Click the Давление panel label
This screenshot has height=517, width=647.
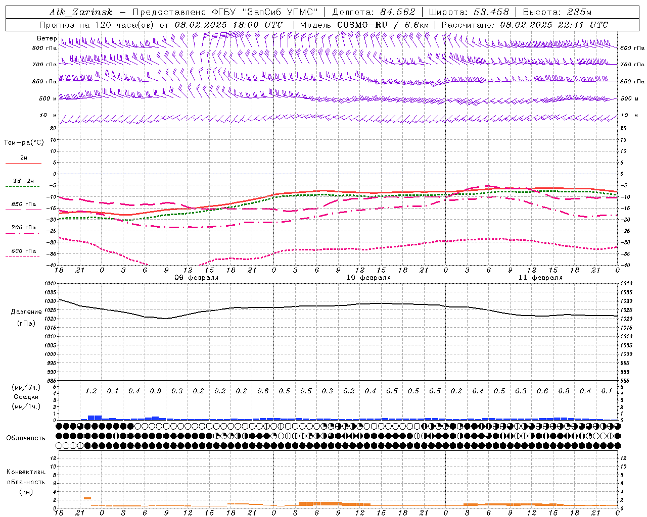[x=26, y=312]
